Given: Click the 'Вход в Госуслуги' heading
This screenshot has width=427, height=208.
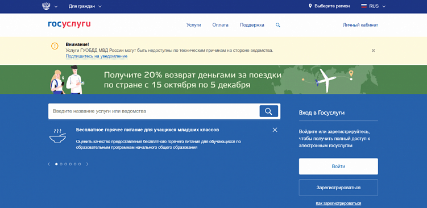Looking at the screenshot, I should pos(322,113).
